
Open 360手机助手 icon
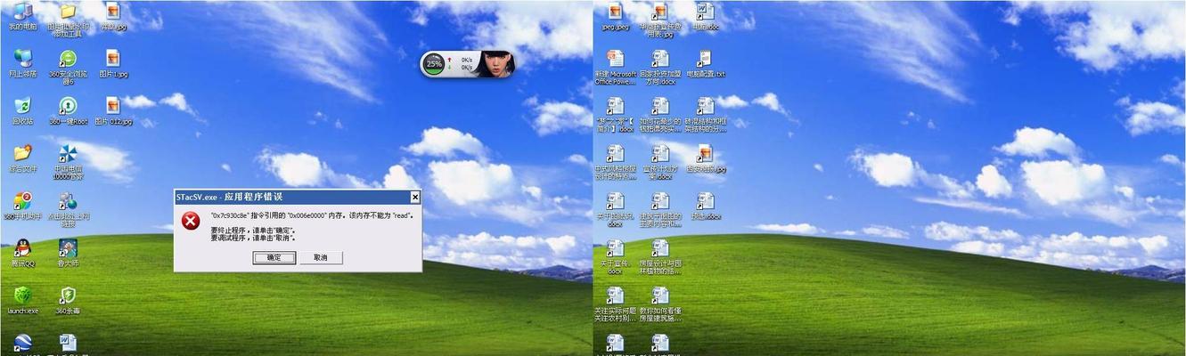point(22,205)
